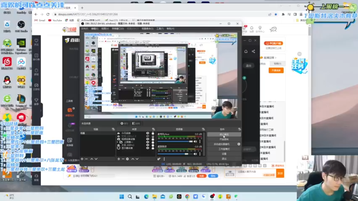
Task: Hide the 视频采集设备 source
Action: click(x=148, y=139)
